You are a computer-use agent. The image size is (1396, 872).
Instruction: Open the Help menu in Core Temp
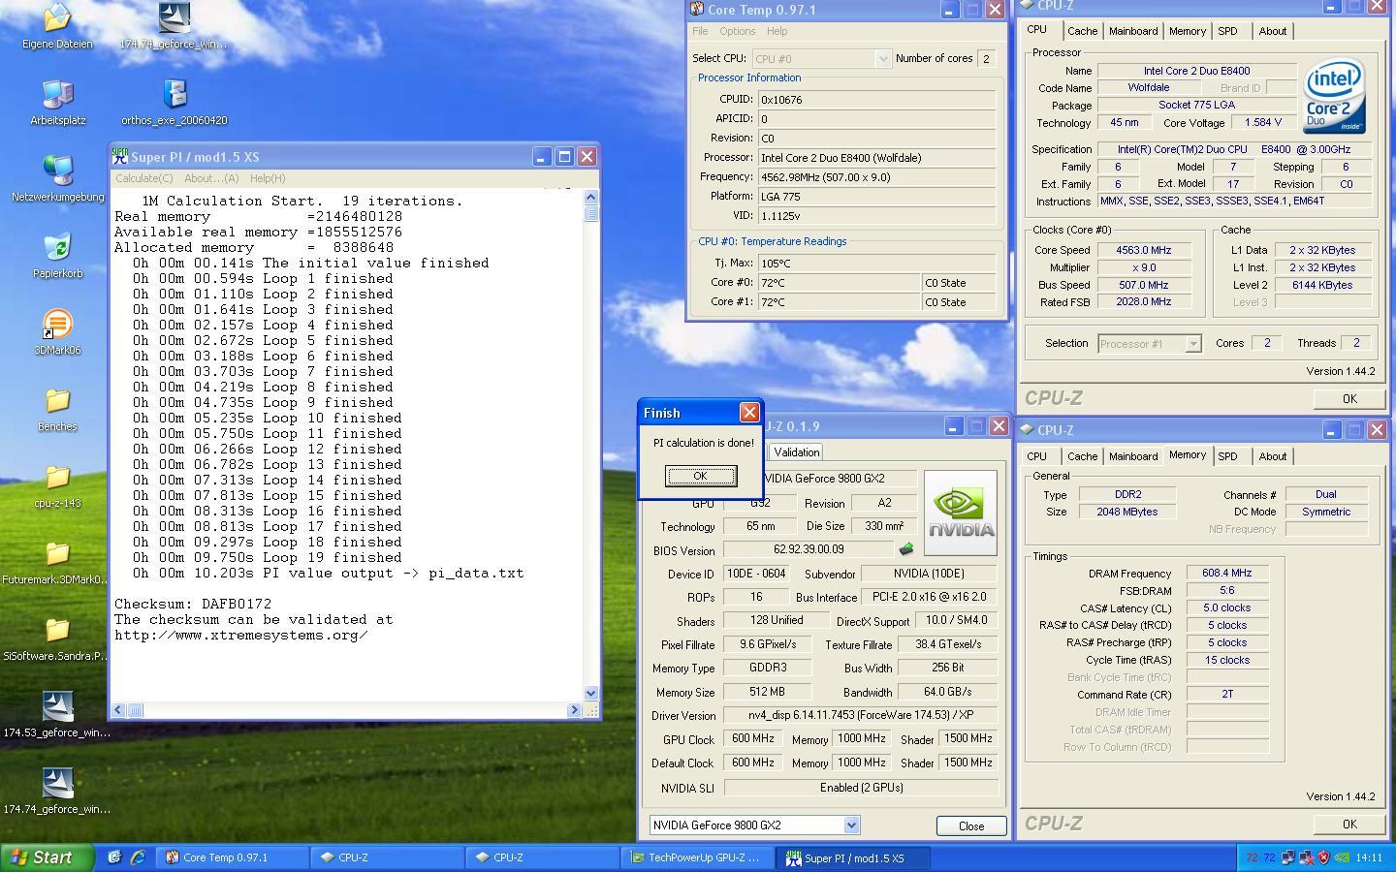coord(777,31)
